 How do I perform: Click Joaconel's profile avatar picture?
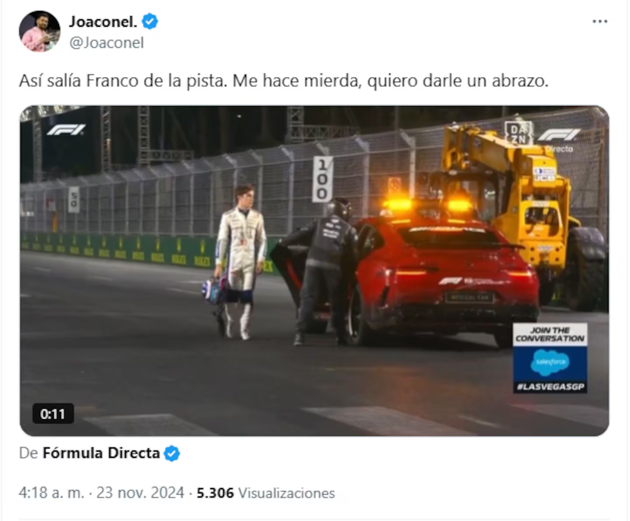pyautogui.click(x=39, y=31)
